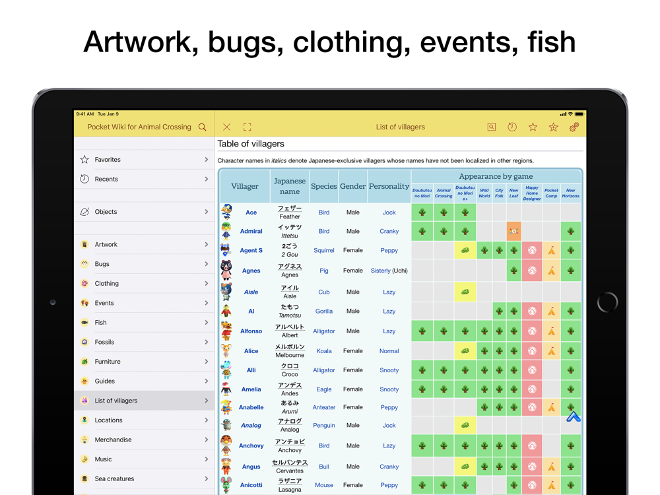The image size is (660, 495).
Task: Open the Pocket Camp column header link
Action: [x=551, y=193]
